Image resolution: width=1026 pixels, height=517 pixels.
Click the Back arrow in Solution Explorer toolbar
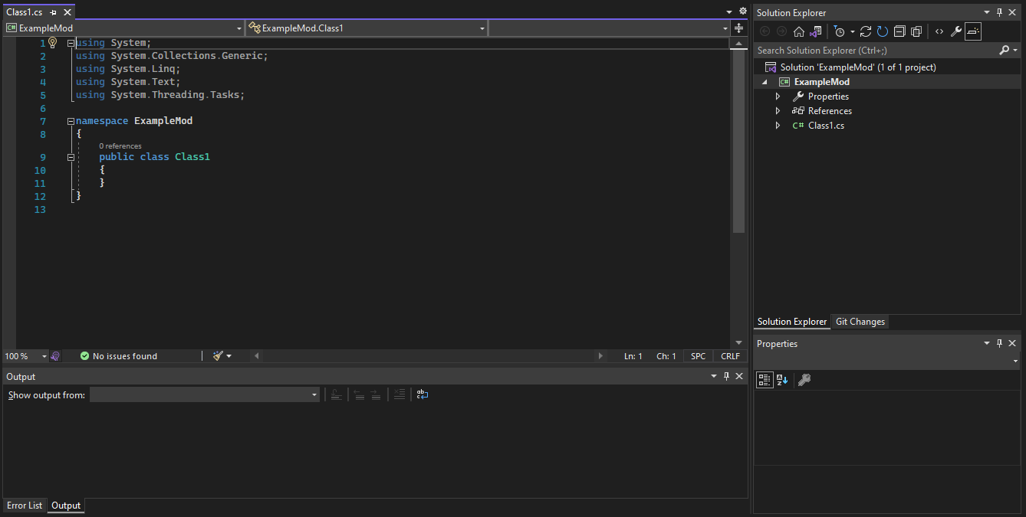(x=765, y=31)
